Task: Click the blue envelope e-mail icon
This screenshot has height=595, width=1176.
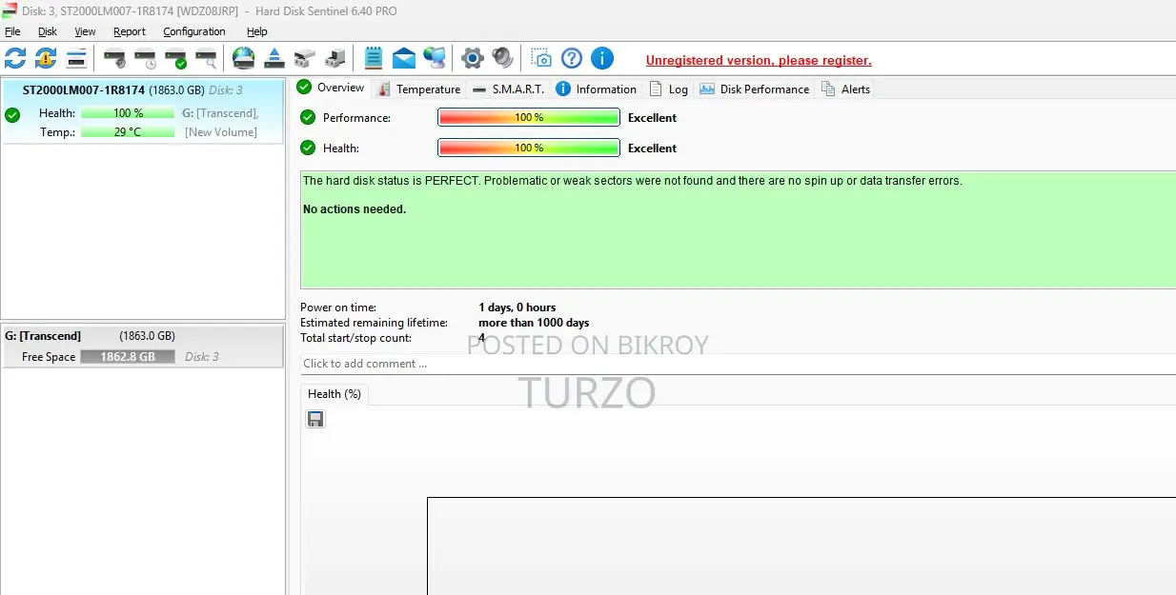Action: point(404,58)
